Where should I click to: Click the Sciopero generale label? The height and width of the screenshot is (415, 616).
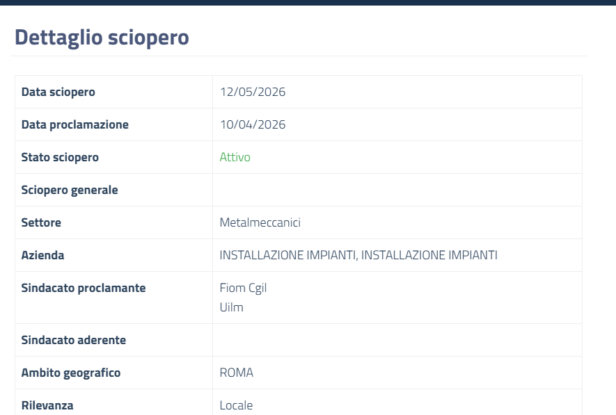coord(70,190)
